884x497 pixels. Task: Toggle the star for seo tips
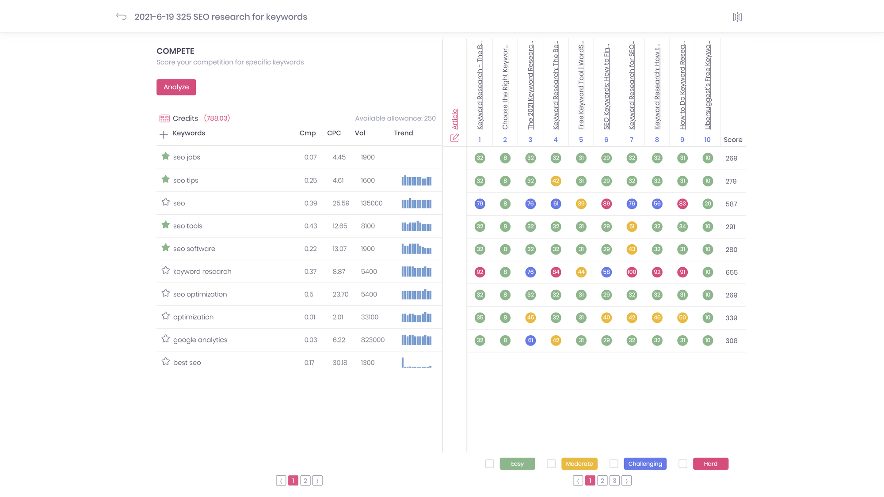click(165, 179)
